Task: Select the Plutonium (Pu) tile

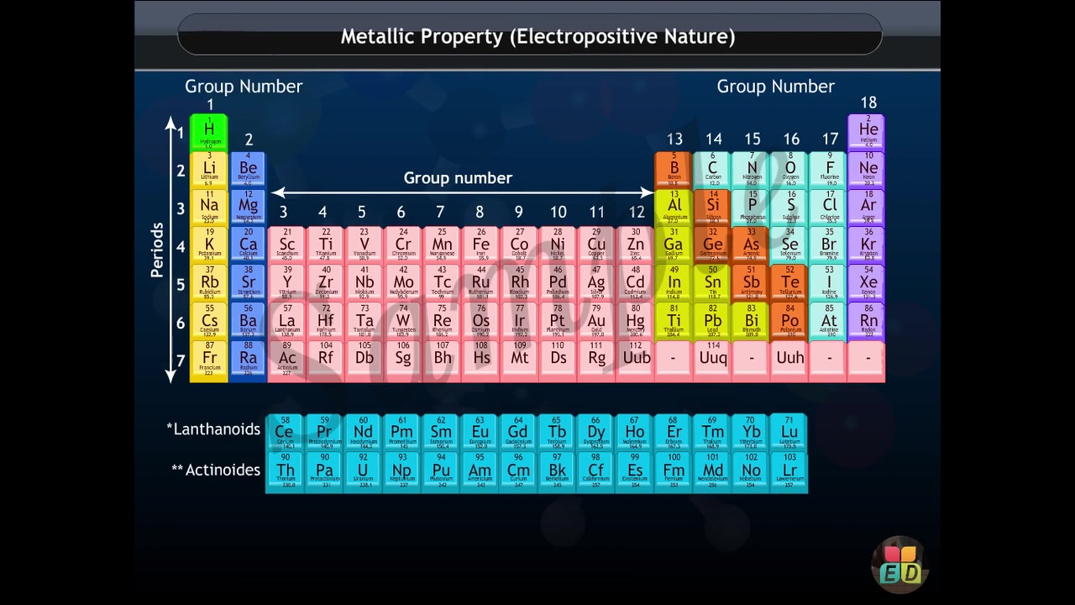Action: coord(441,471)
